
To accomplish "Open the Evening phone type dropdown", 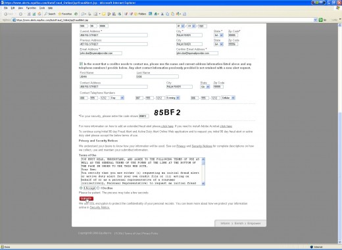I will 173,98.
